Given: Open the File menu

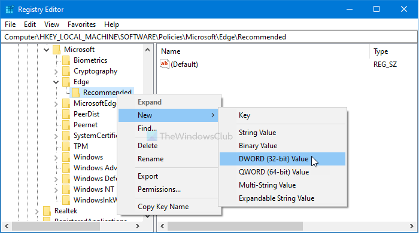Looking at the screenshot, I should pyautogui.click(x=10, y=24).
